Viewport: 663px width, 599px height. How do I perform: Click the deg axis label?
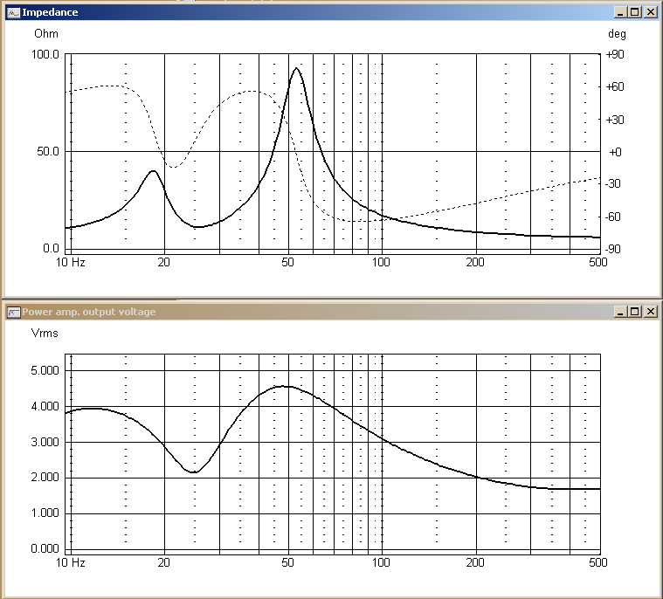point(617,34)
